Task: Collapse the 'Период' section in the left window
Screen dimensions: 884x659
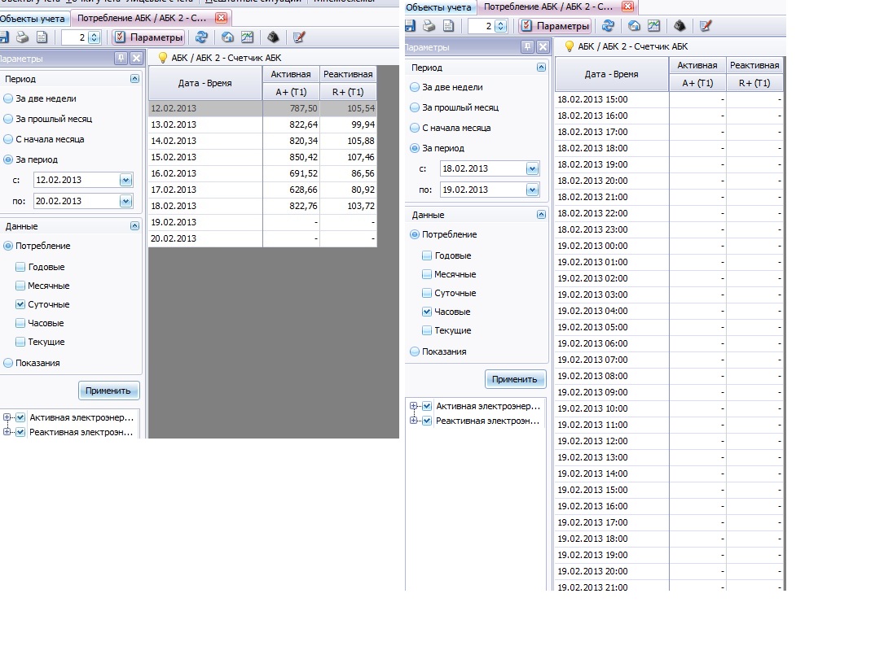Action: pos(134,79)
